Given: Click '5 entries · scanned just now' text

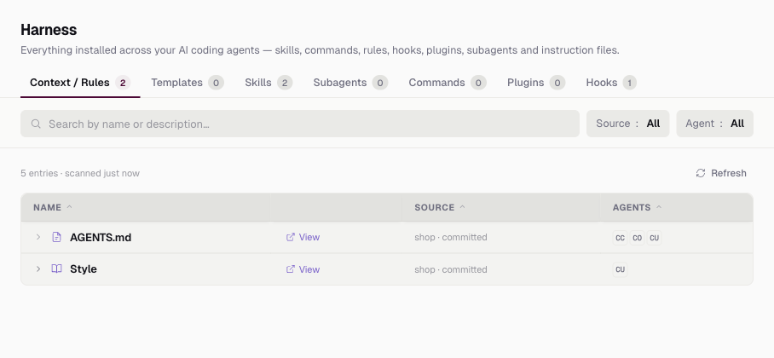Looking at the screenshot, I should coord(80,173).
